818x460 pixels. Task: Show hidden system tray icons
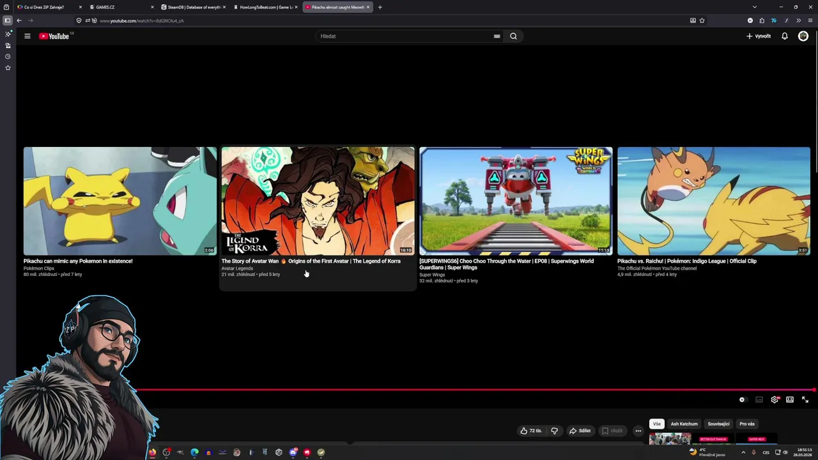pos(743,452)
